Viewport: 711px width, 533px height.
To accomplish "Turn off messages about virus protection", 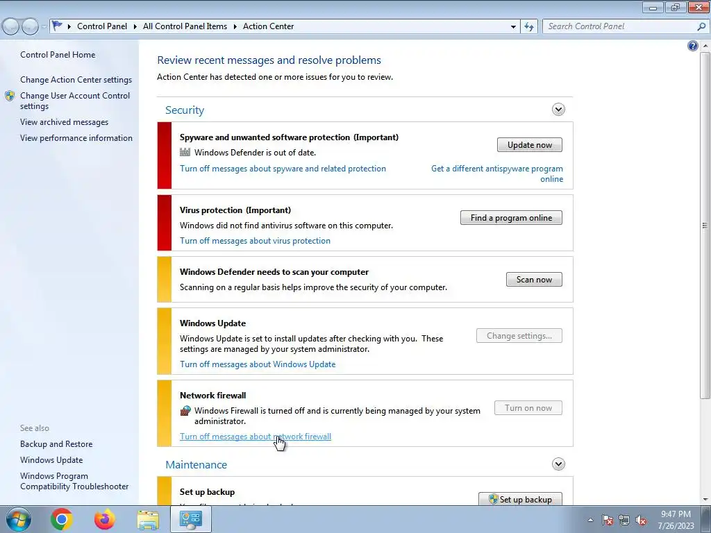I will pyautogui.click(x=256, y=241).
